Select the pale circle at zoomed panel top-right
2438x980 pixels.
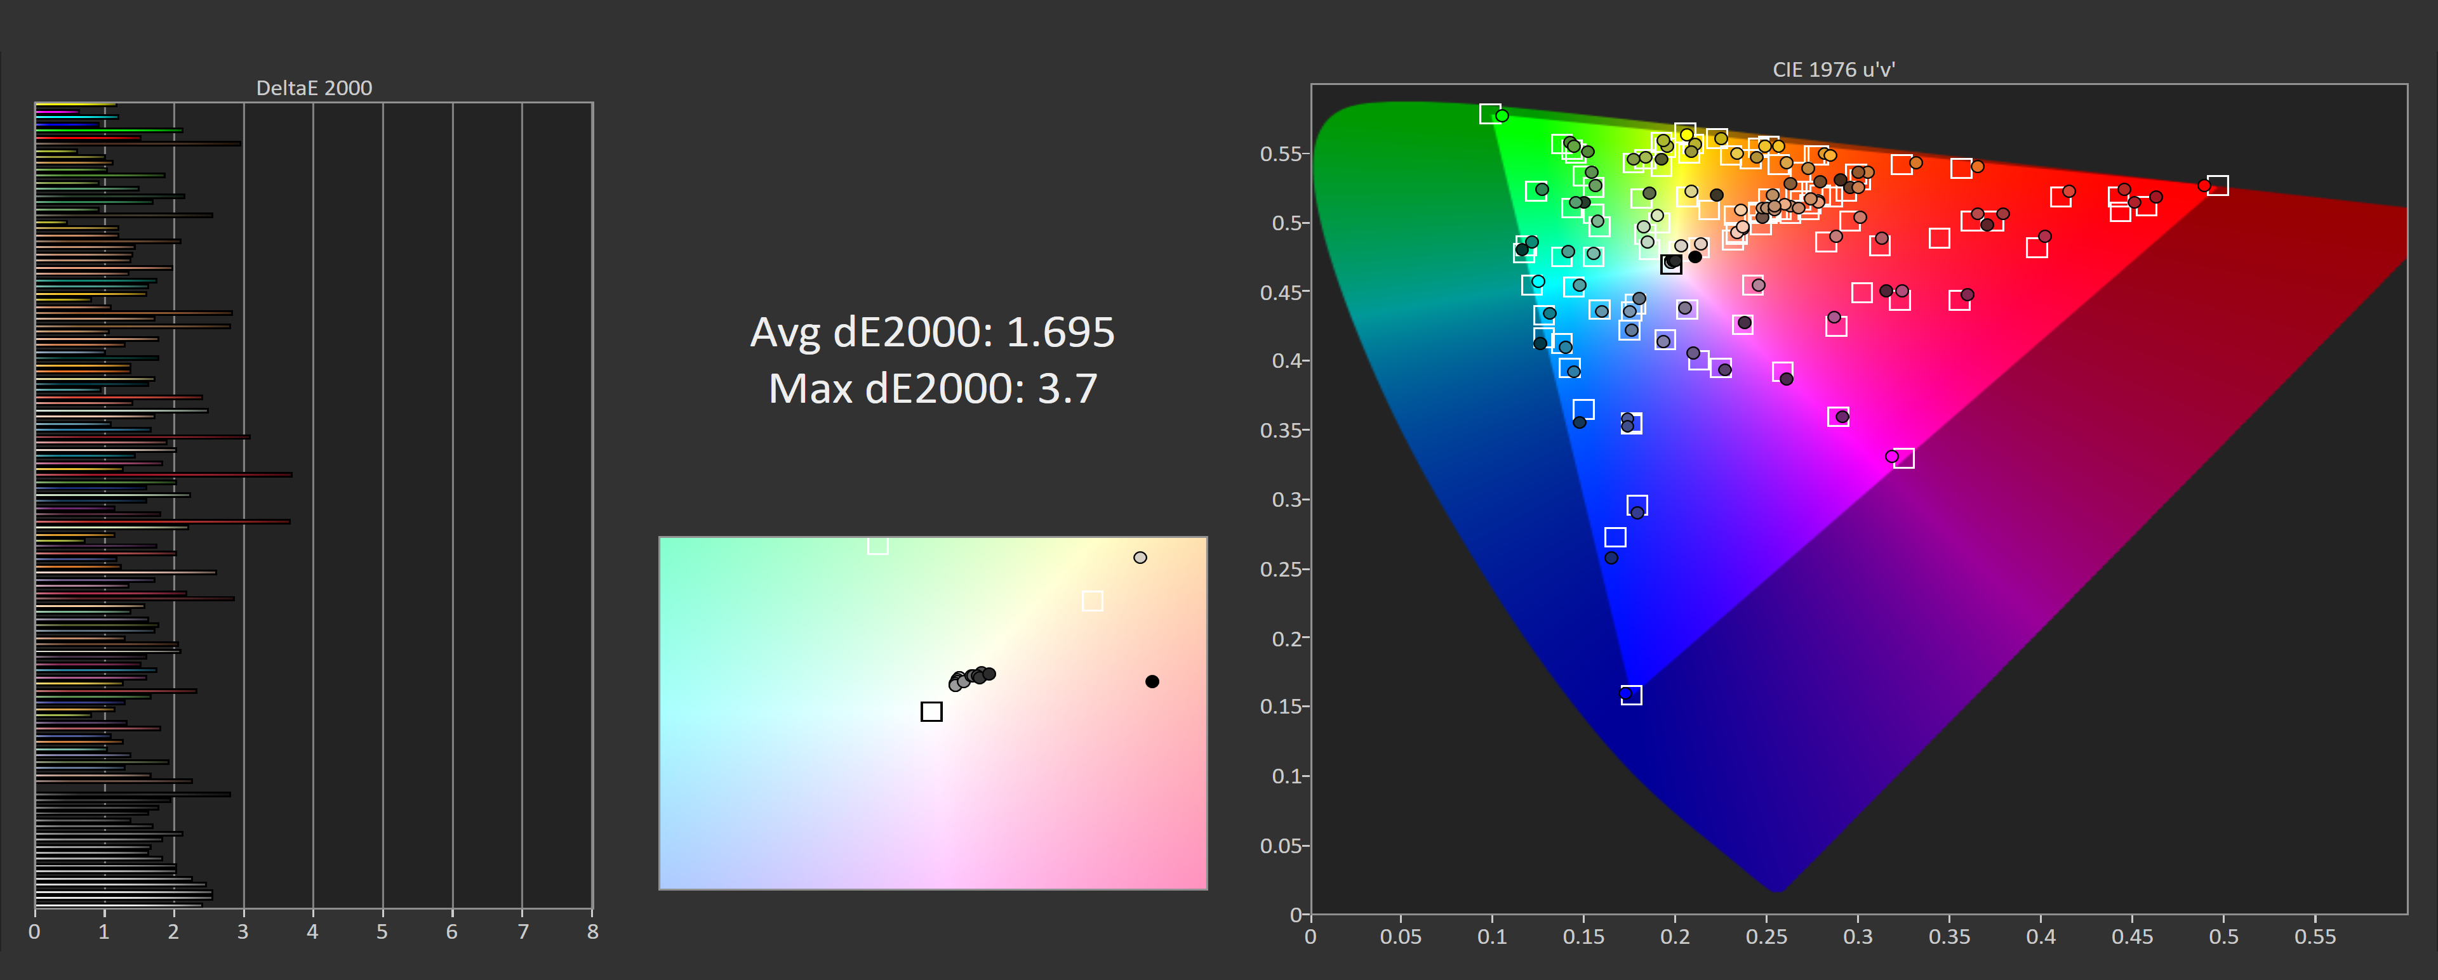tap(1140, 557)
